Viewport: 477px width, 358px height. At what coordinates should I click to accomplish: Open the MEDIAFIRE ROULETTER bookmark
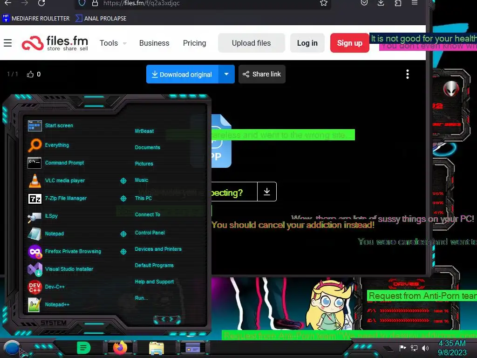tap(36, 18)
